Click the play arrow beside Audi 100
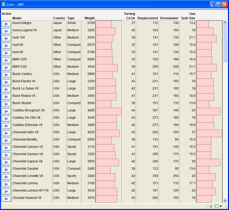Screen dimensions: 229x210 6,39
